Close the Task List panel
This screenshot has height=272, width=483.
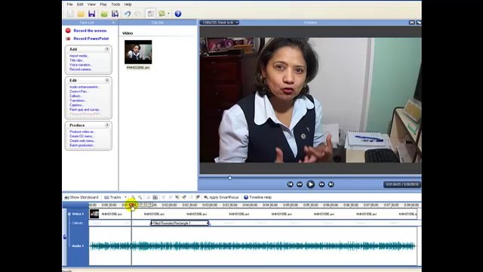point(113,23)
